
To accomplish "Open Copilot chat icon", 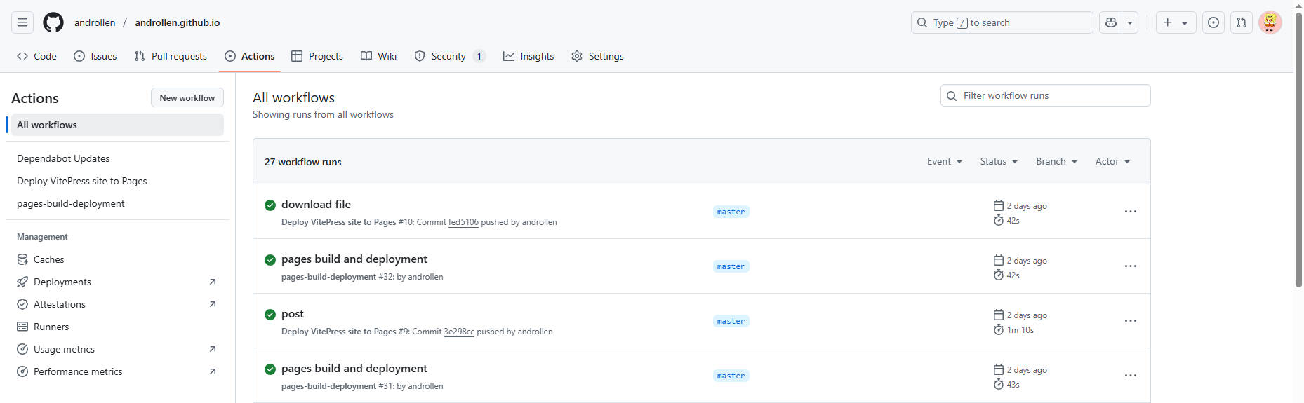I will (1111, 22).
